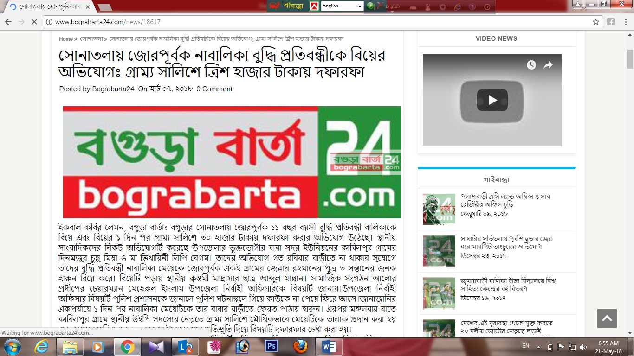
Task: Open the taskbar clock showing 6:55 AM
Action: [608, 347]
